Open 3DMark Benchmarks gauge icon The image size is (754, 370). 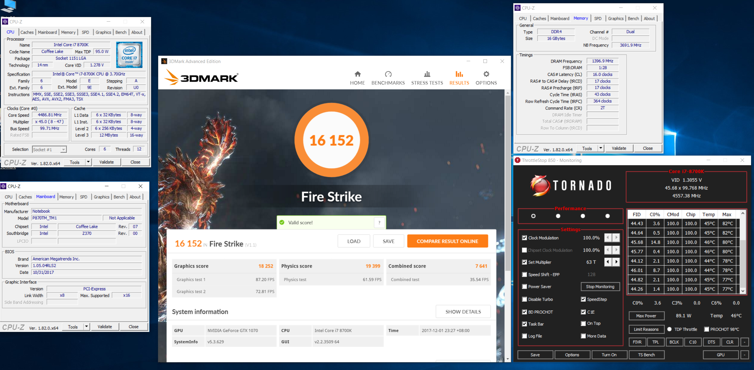coord(388,74)
